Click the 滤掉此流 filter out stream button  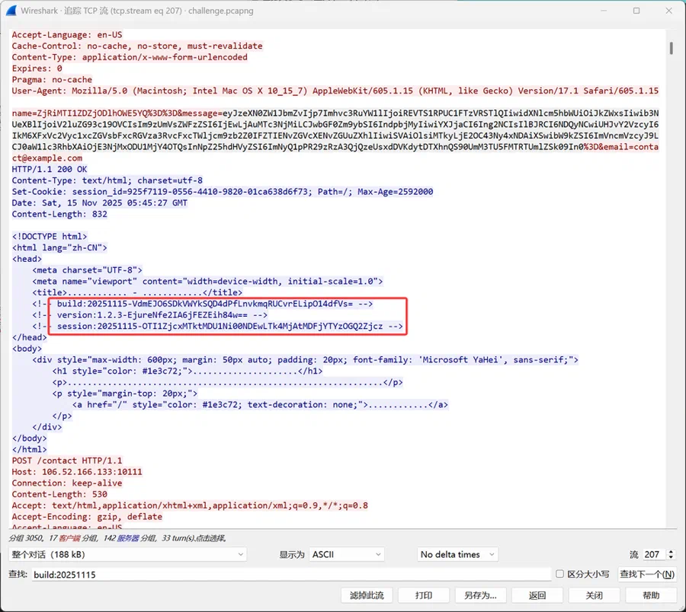pyautogui.click(x=367, y=595)
